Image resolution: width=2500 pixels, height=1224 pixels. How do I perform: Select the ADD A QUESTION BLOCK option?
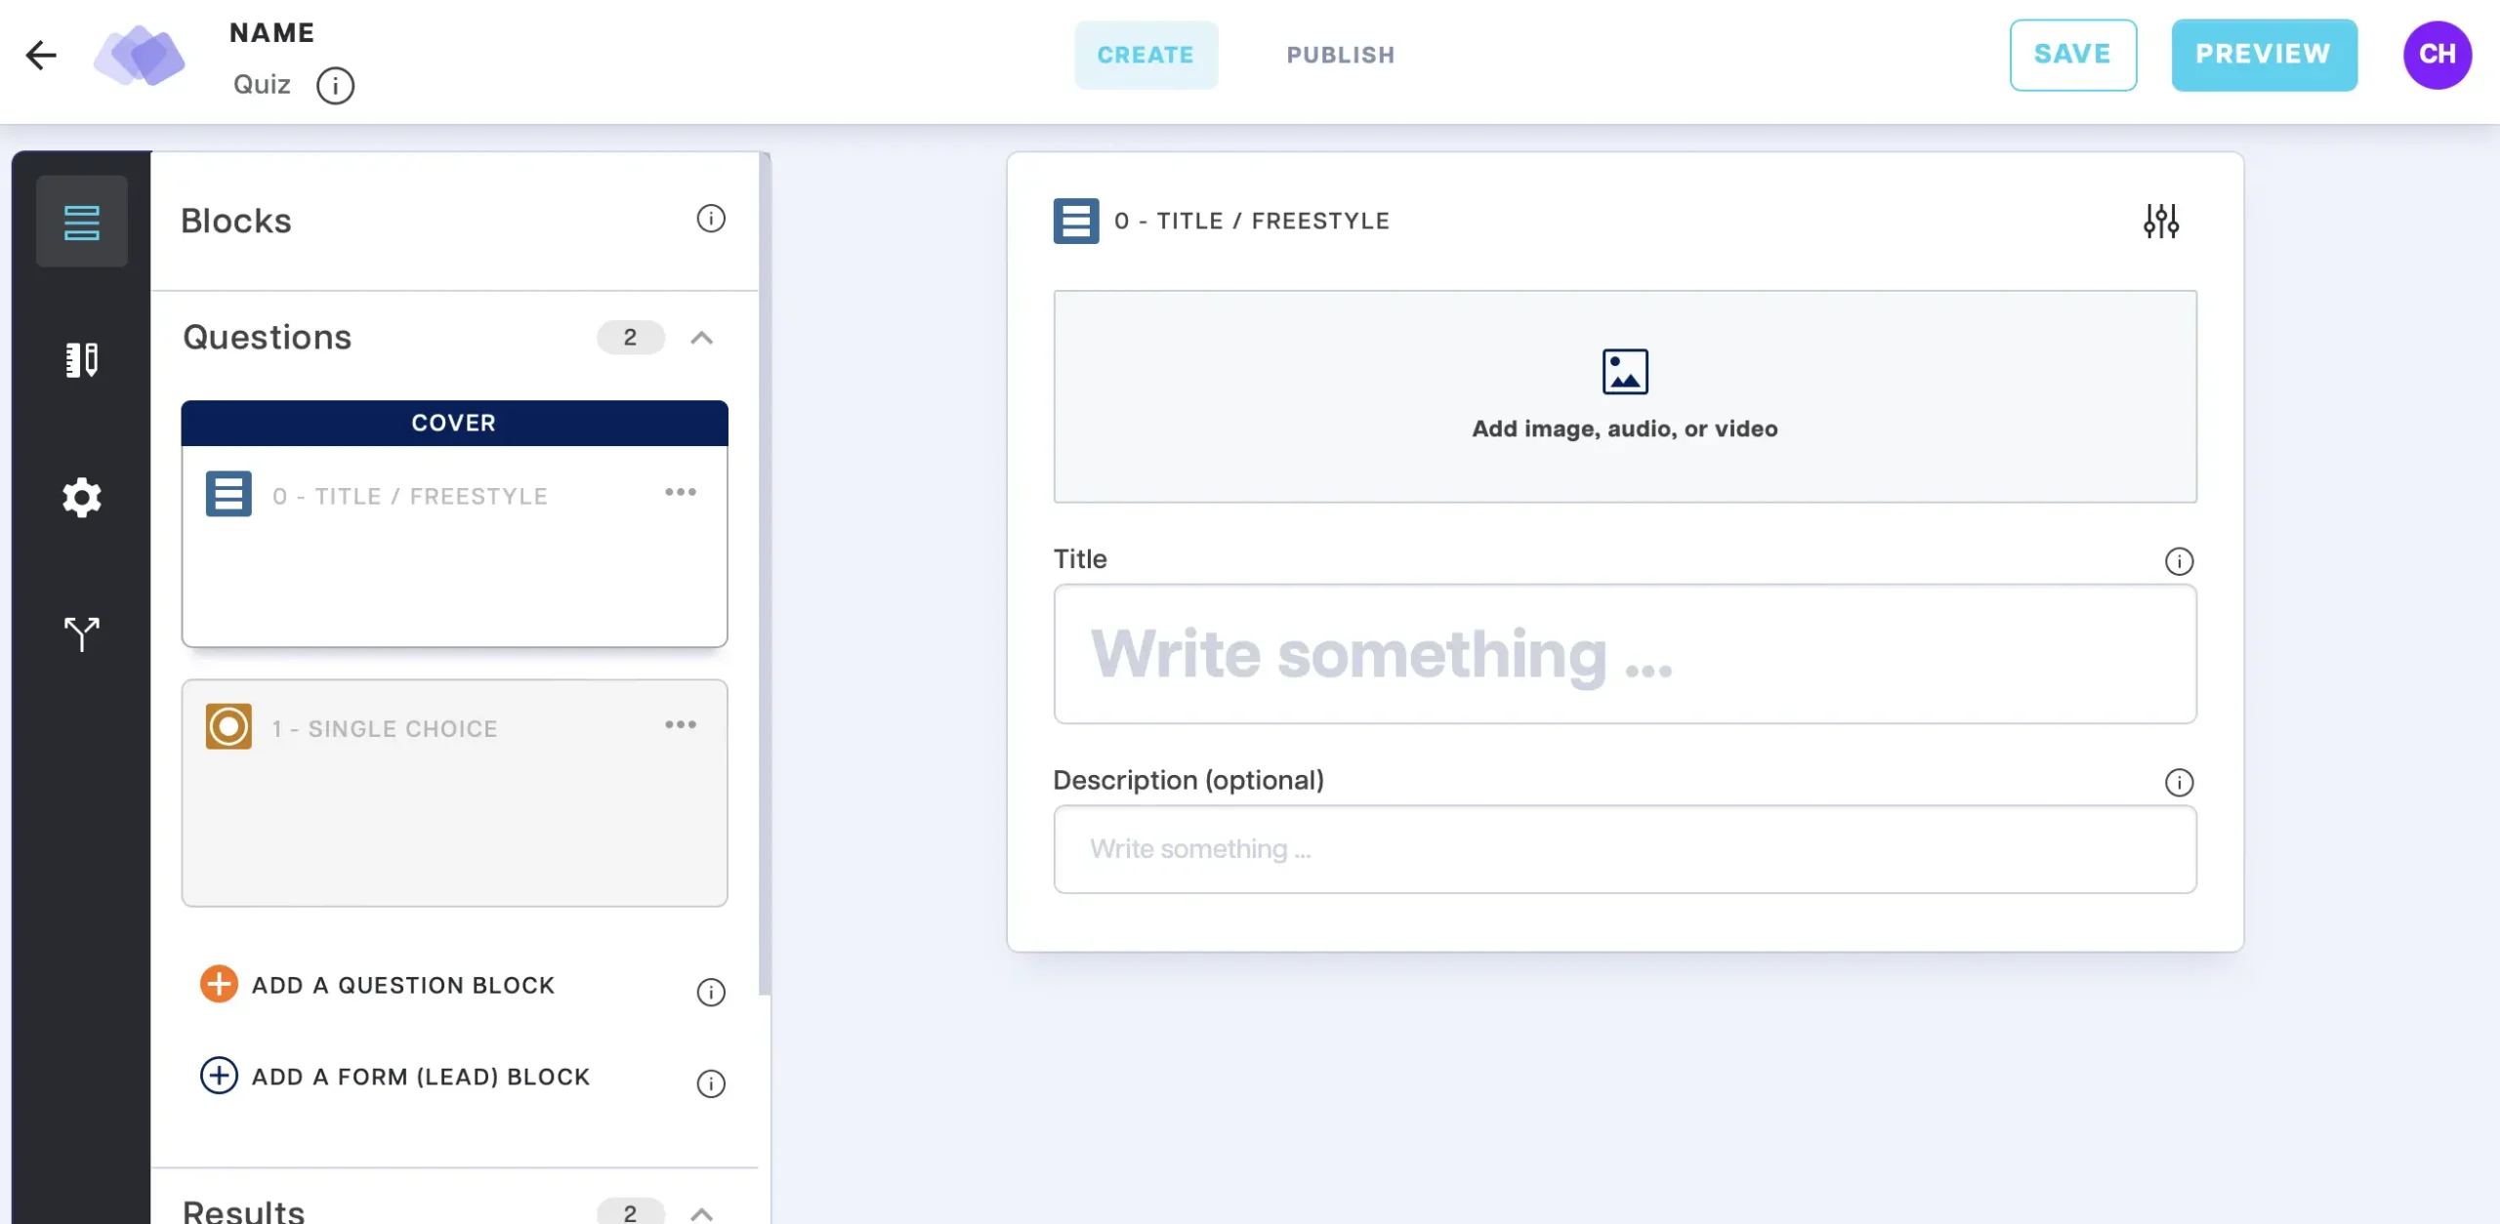pyautogui.click(x=403, y=983)
